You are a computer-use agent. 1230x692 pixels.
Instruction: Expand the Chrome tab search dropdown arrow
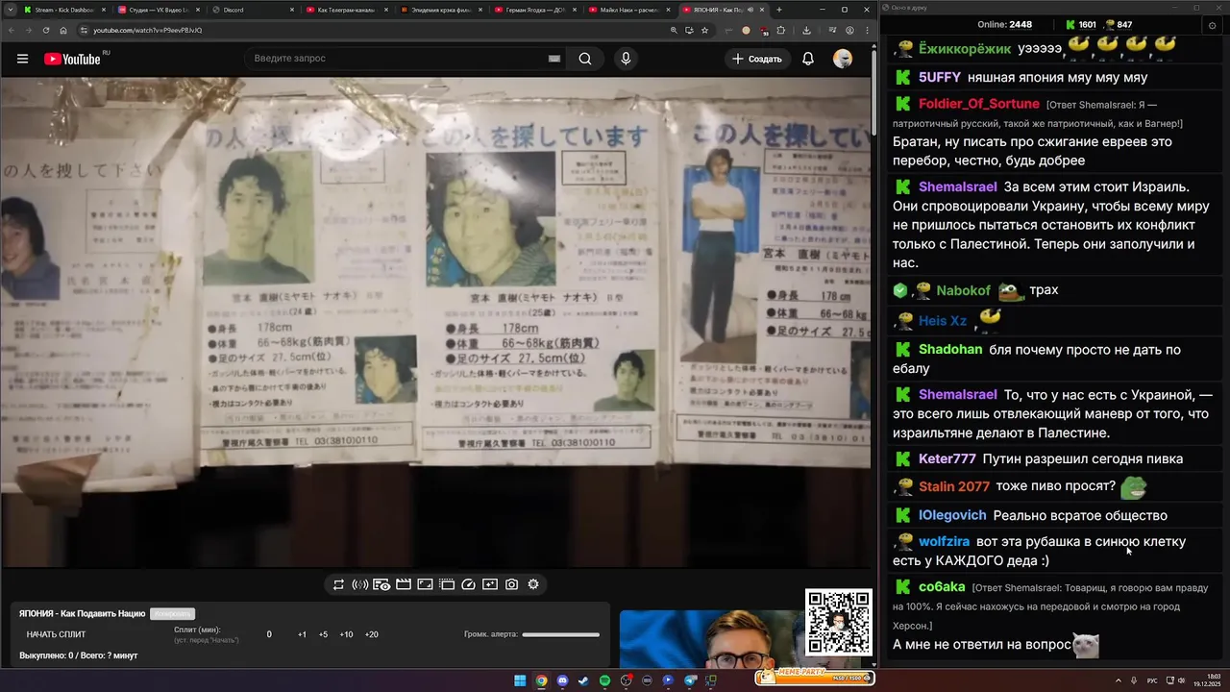tap(9, 10)
